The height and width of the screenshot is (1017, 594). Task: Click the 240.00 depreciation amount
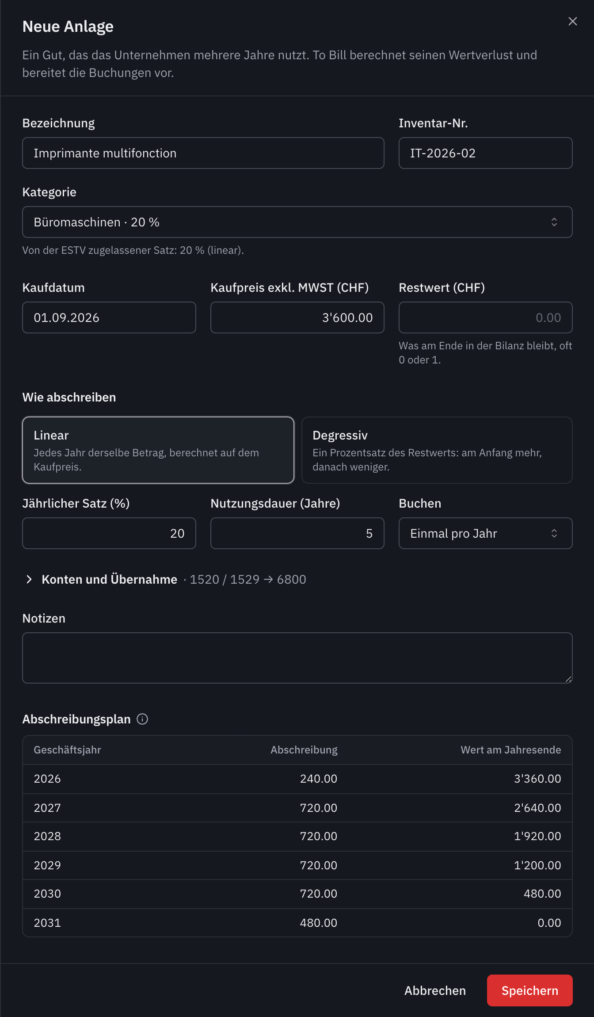pyautogui.click(x=319, y=779)
